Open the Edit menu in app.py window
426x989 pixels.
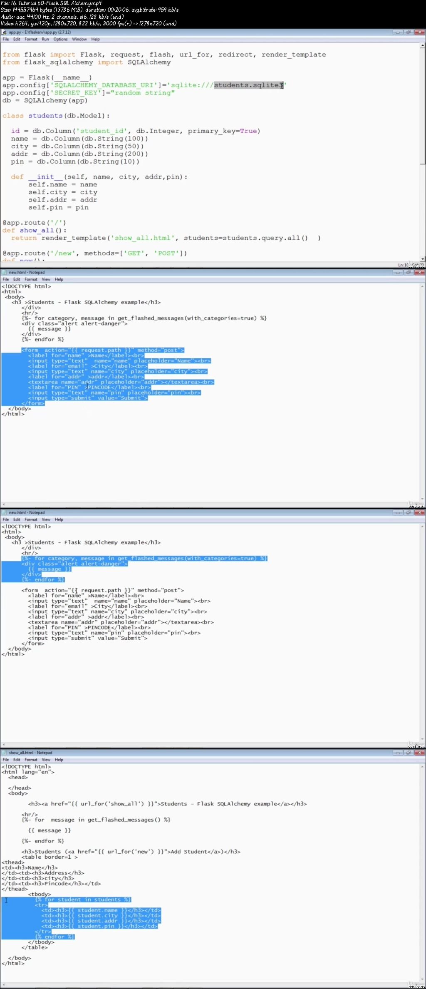(17, 39)
